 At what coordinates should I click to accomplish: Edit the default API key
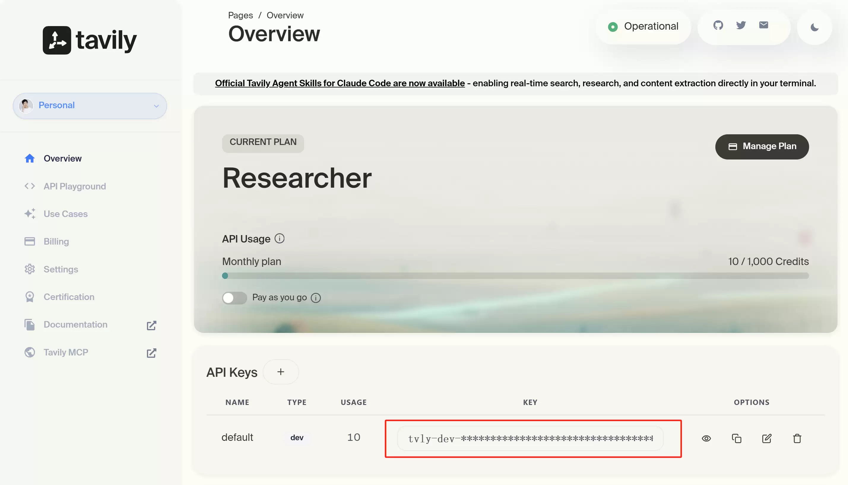tap(767, 438)
